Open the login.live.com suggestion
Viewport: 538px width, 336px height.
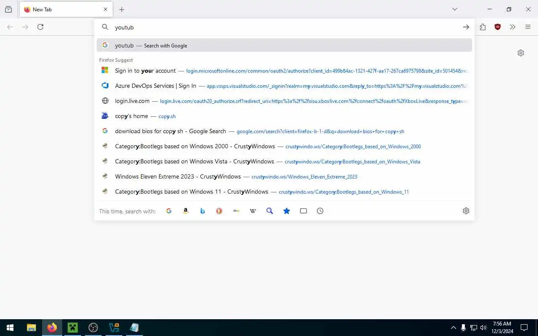284,101
